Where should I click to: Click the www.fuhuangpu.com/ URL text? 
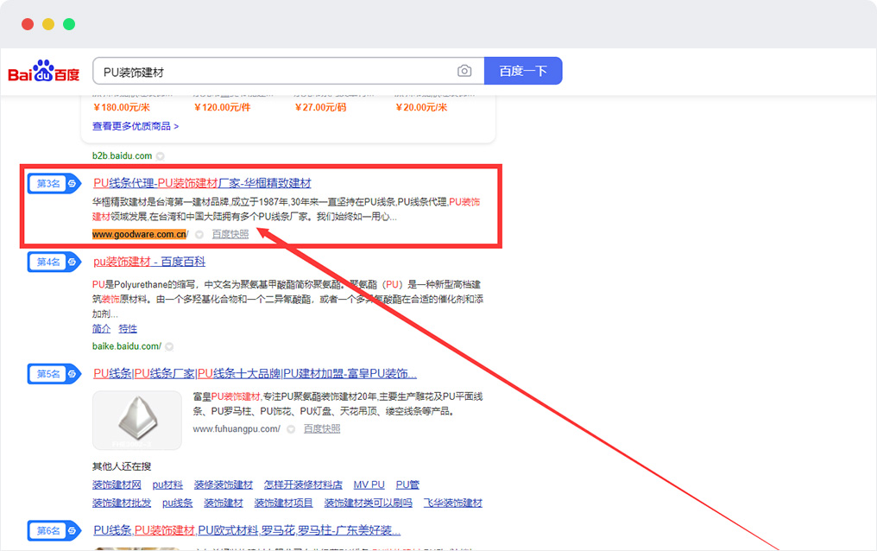[237, 429]
